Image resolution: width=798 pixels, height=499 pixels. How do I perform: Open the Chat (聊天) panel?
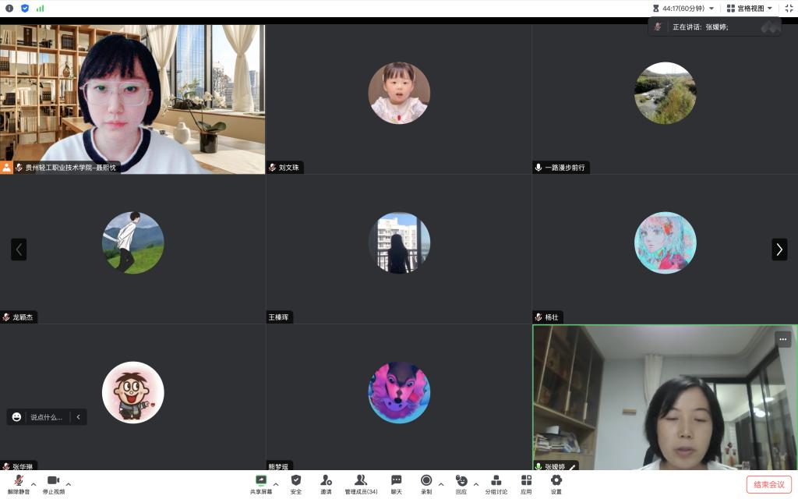tap(397, 480)
